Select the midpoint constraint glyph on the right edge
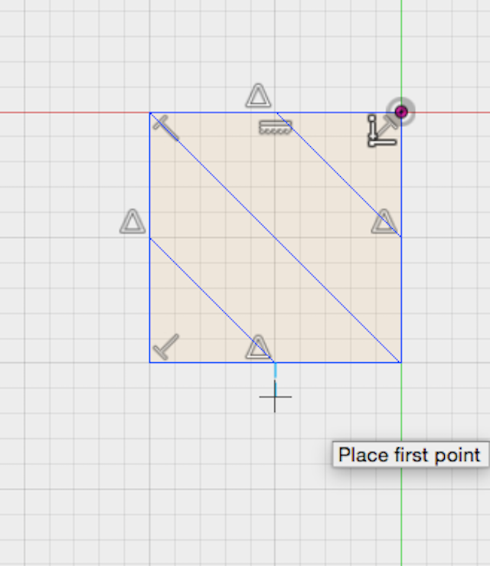The width and height of the screenshot is (490, 566). (384, 221)
